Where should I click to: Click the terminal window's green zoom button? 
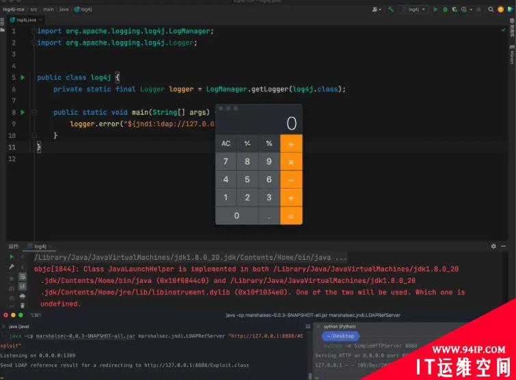(21, 315)
